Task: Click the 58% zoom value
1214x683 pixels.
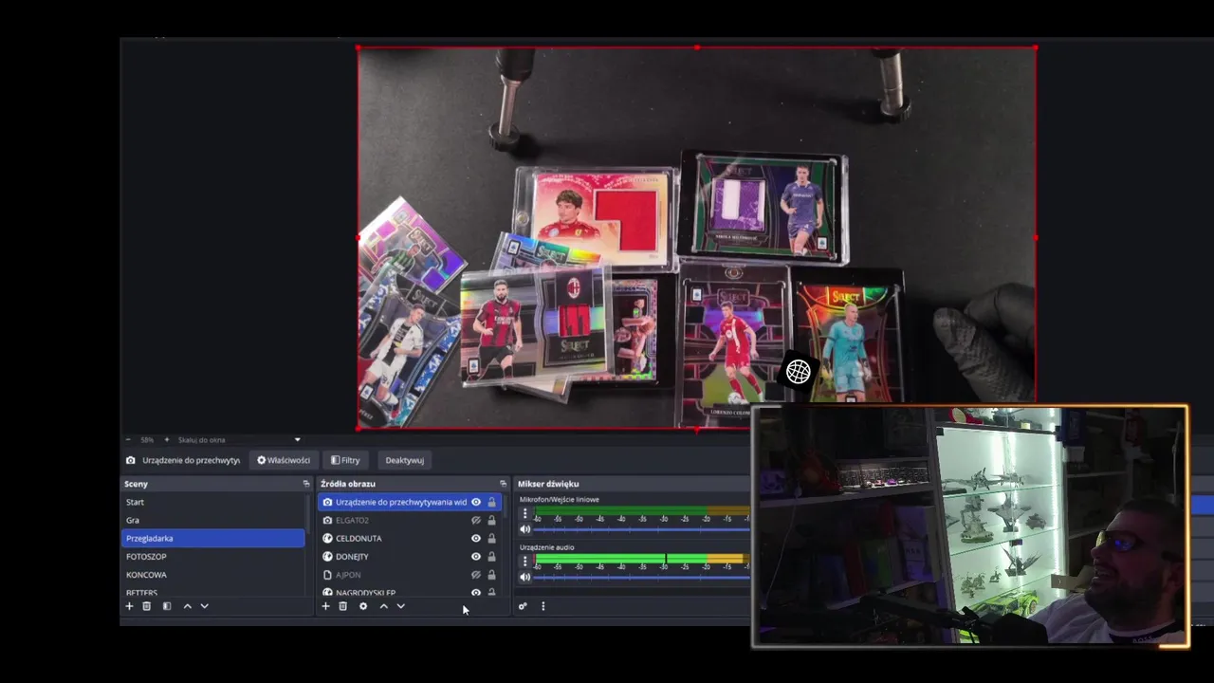Action: (147, 439)
